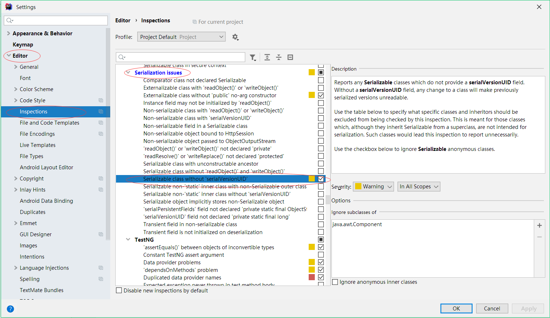The height and width of the screenshot is (318, 550).
Task: Click yellow swatch for 'dependsOnMethods' problem
Action: (x=312, y=270)
